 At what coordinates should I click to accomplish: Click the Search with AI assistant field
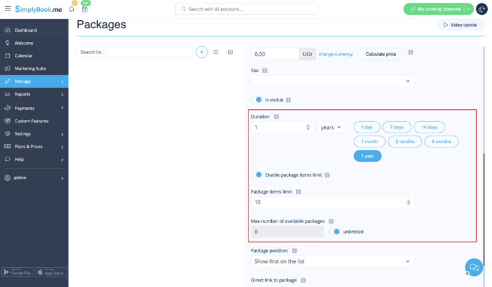[247, 9]
